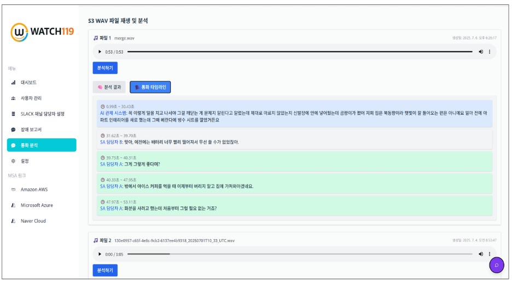Open 설정 gear menu item

click(24, 161)
